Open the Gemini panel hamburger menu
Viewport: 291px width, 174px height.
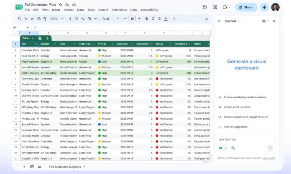point(219,21)
